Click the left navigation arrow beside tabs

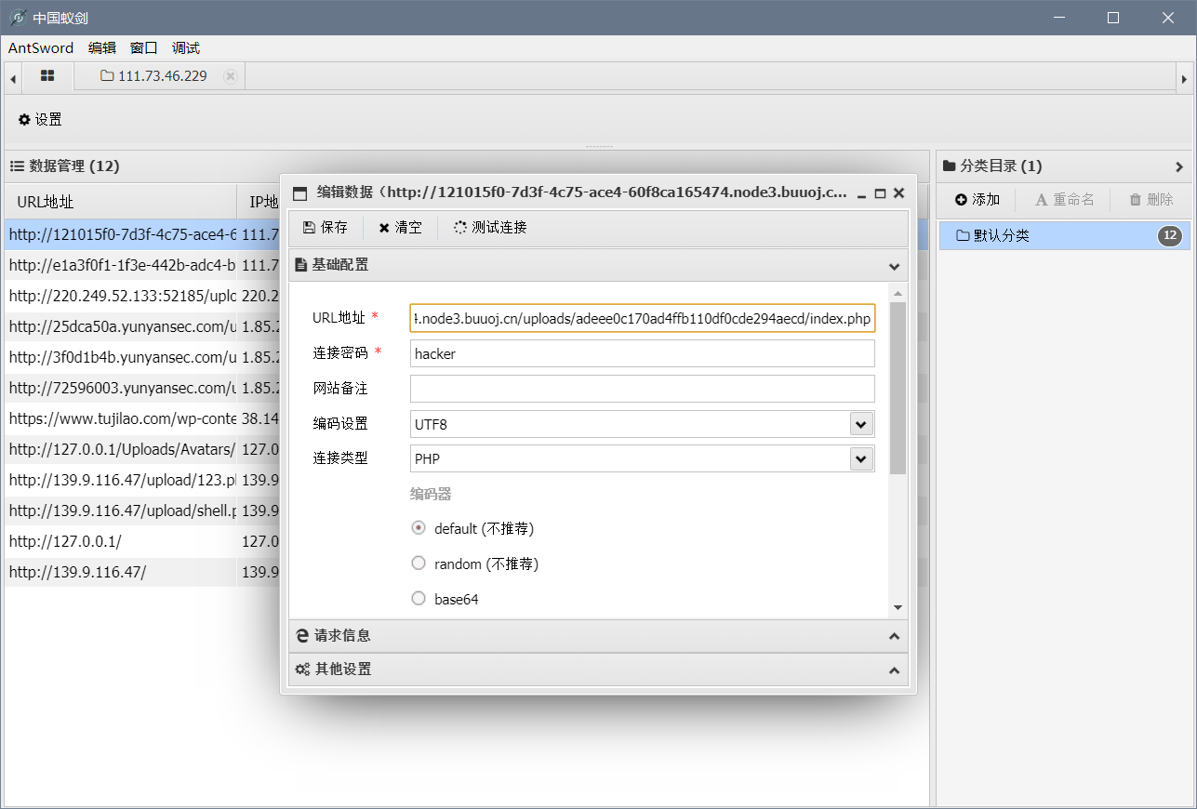point(11,76)
